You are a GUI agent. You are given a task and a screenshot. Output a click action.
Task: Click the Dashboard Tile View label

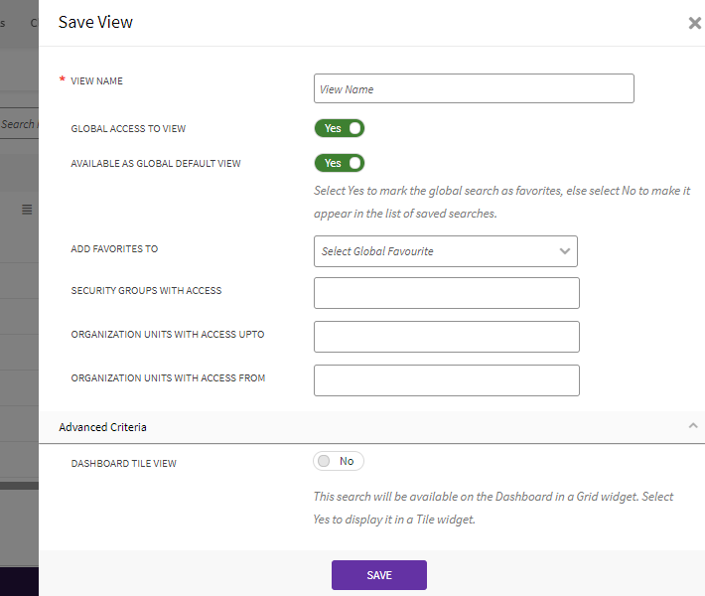coord(123,464)
